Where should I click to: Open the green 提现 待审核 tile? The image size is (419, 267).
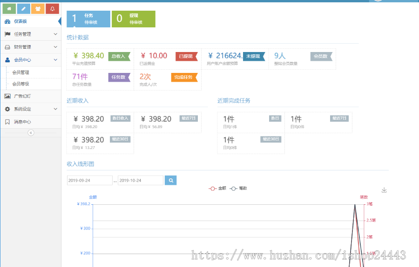coord(134,19)
